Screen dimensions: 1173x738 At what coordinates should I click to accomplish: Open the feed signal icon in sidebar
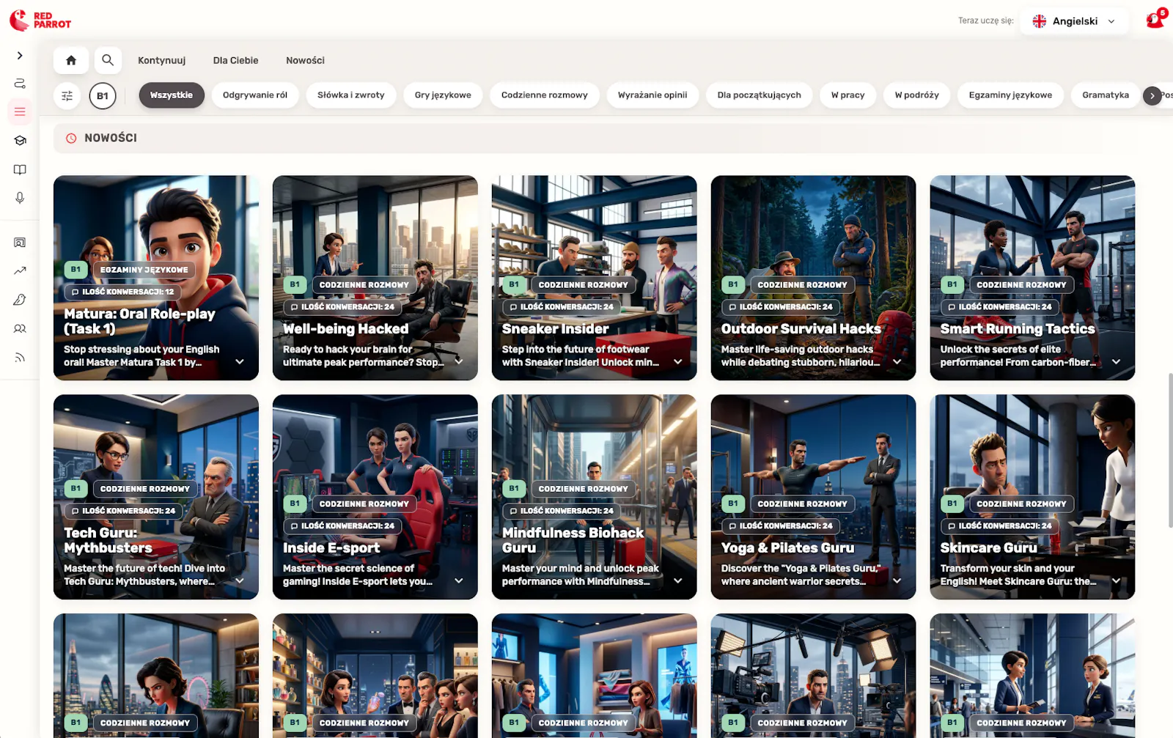click(x=20, y=358)
